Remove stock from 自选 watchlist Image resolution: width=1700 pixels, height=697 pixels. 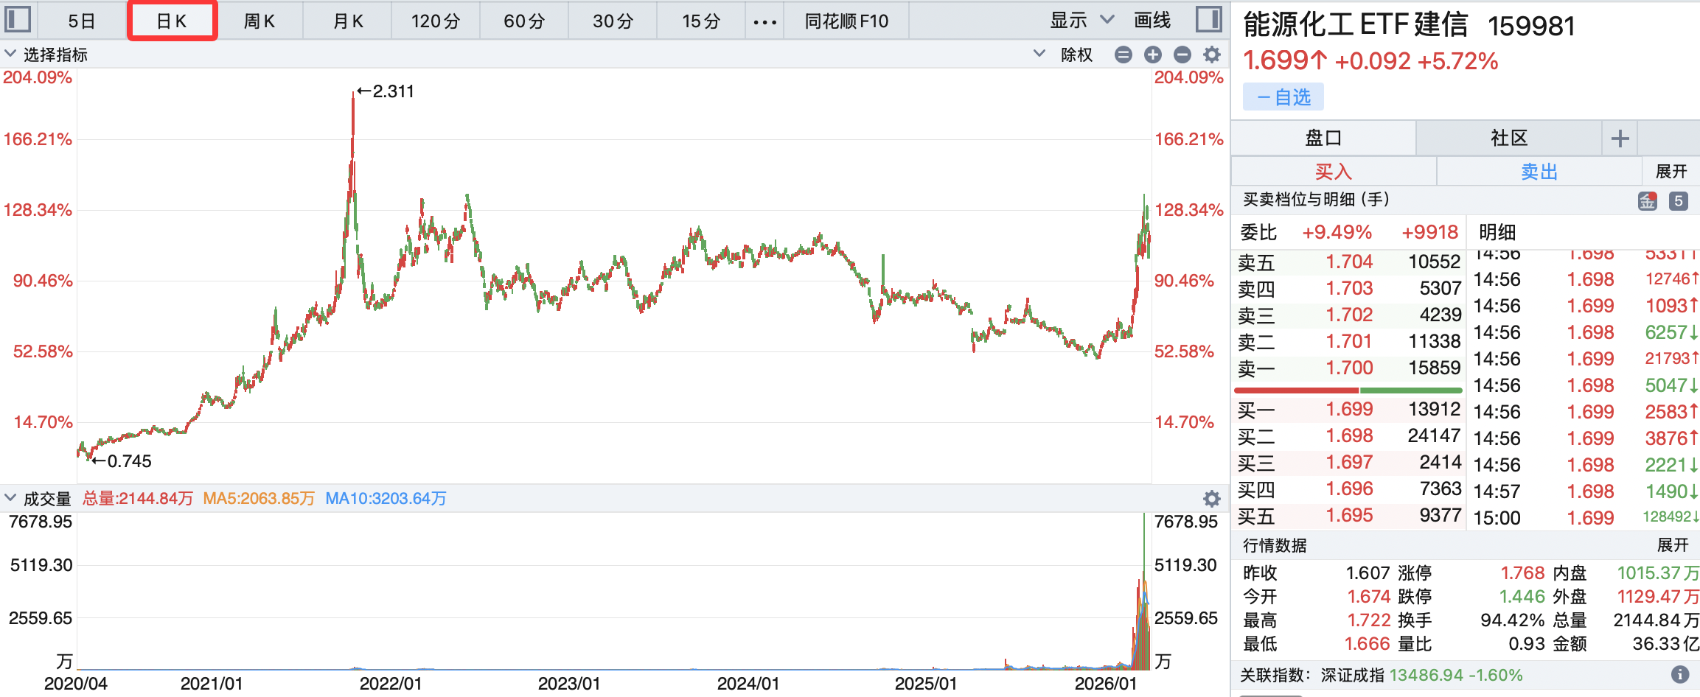1283,97
